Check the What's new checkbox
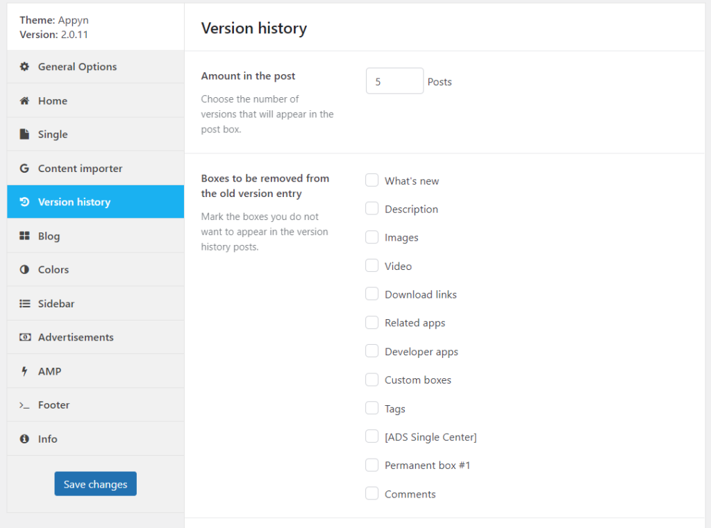Viewport: 711px width, 528px height. [x=372, y=180]
